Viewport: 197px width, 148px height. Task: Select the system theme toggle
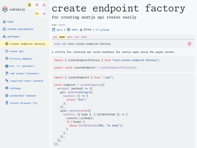[30, 5]
